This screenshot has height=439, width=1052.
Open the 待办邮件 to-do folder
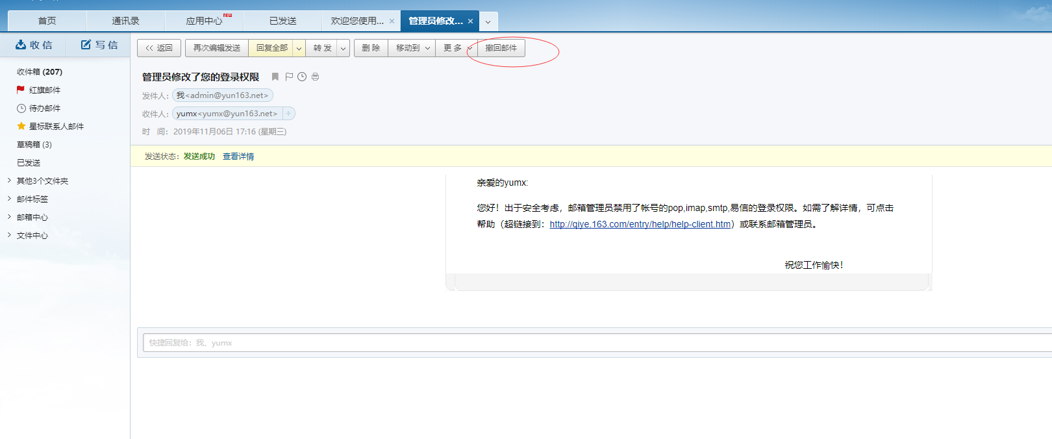(44, 108)
